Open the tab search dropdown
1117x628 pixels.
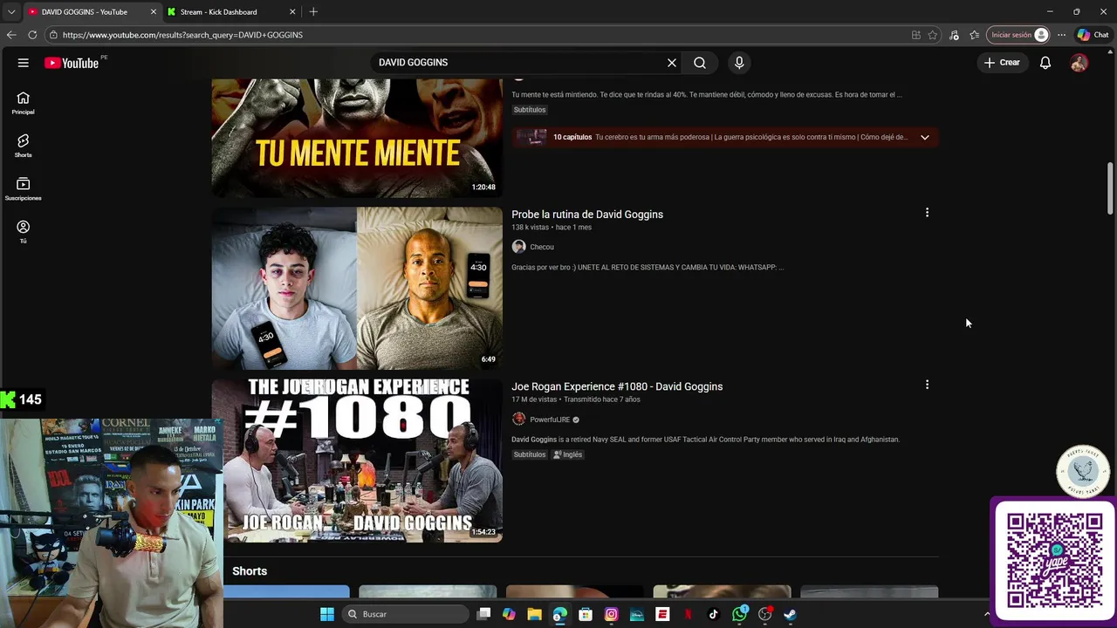click(11, 12)
